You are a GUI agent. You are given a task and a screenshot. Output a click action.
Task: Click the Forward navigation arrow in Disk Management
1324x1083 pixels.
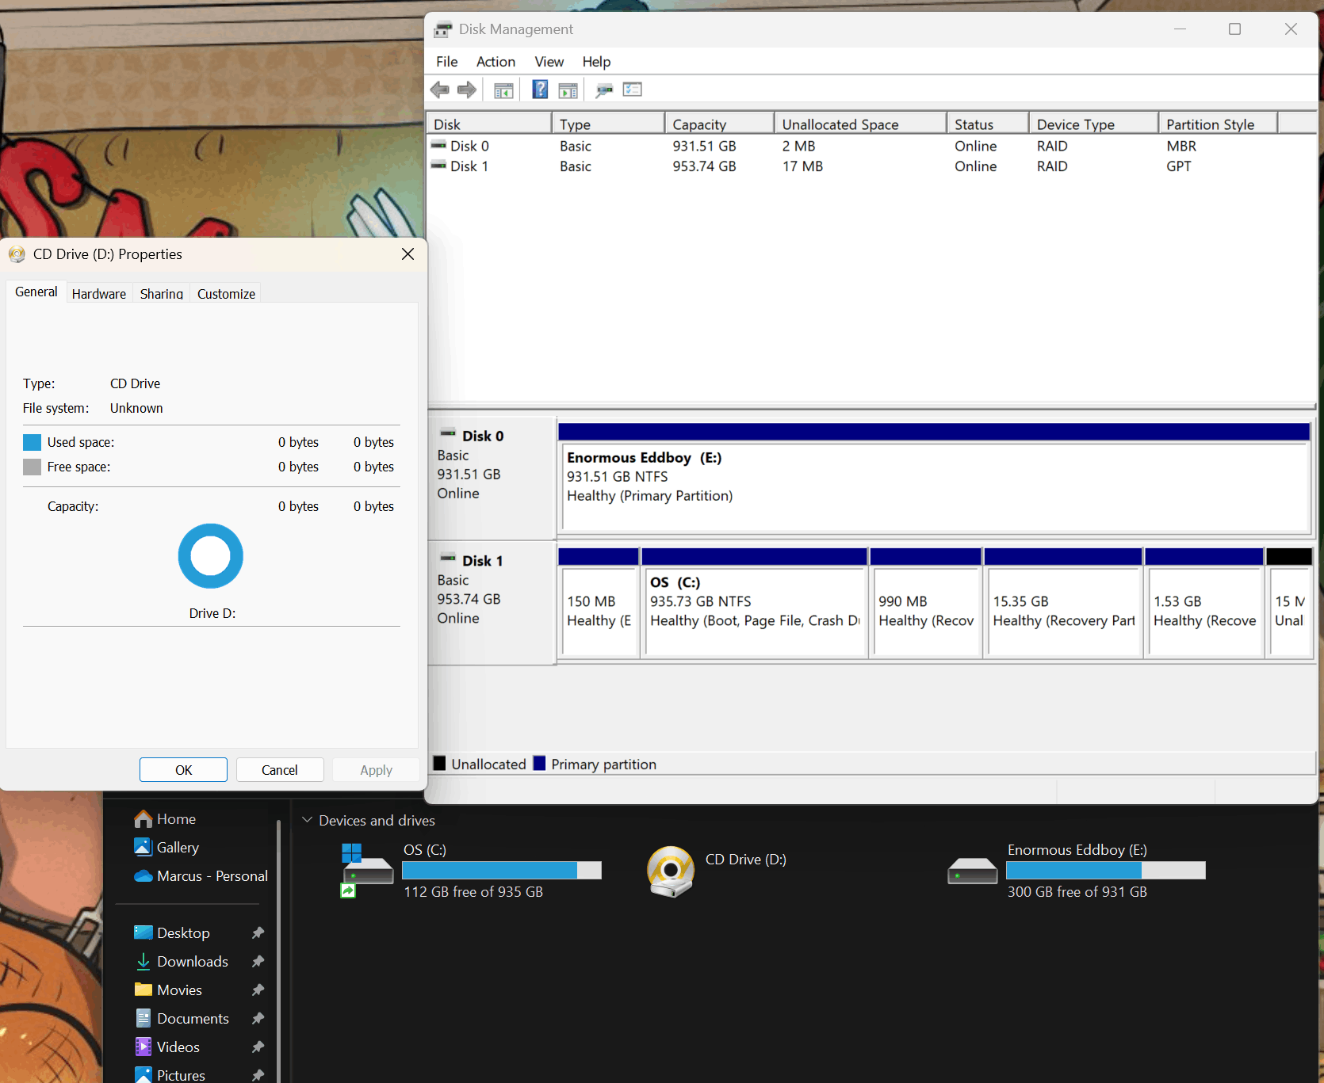[467, 89]
